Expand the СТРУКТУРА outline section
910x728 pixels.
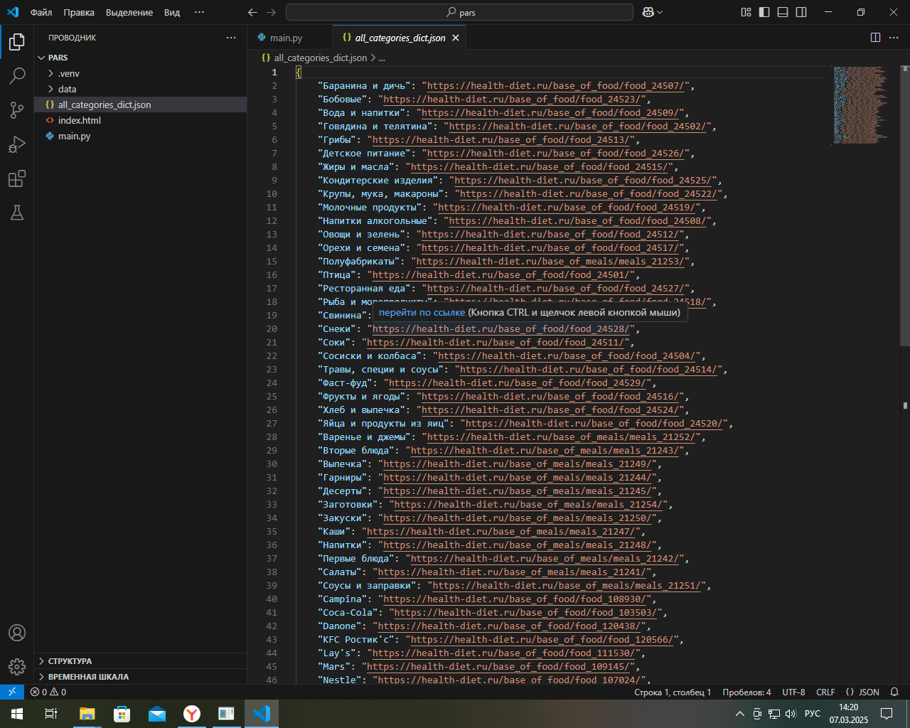(70, 661)
